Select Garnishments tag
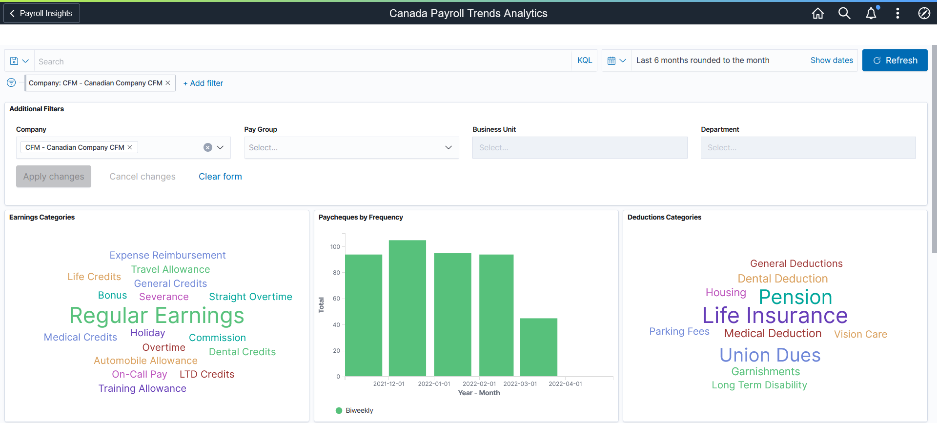 pyautogui.click(x=765, y=371)
